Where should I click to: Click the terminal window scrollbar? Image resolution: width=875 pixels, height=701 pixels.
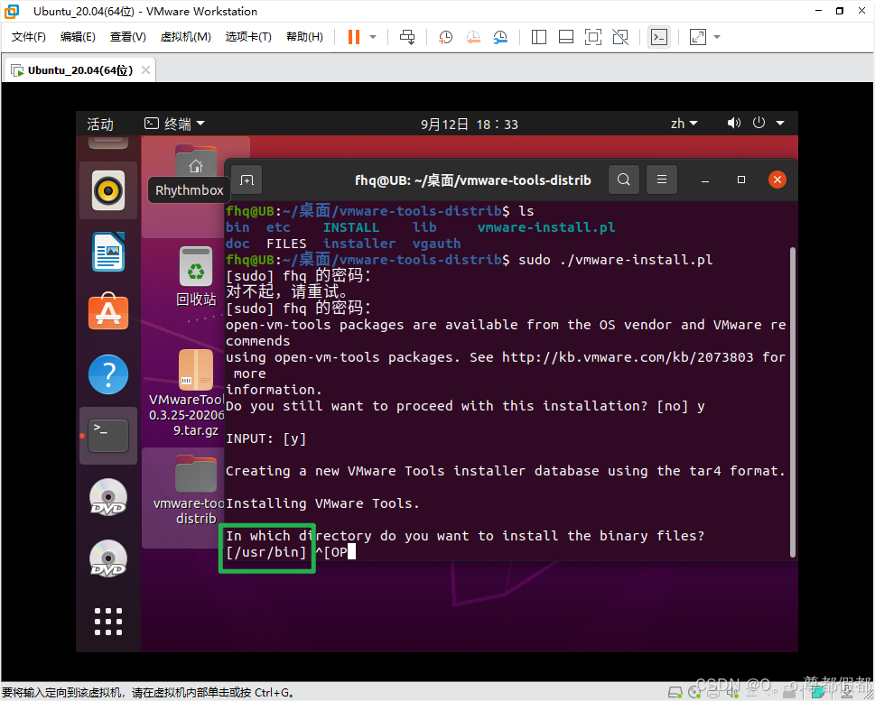pos(793,401)
